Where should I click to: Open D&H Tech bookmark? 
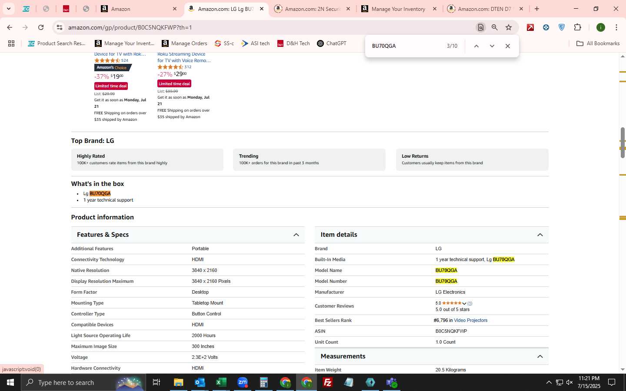[293, 43]
